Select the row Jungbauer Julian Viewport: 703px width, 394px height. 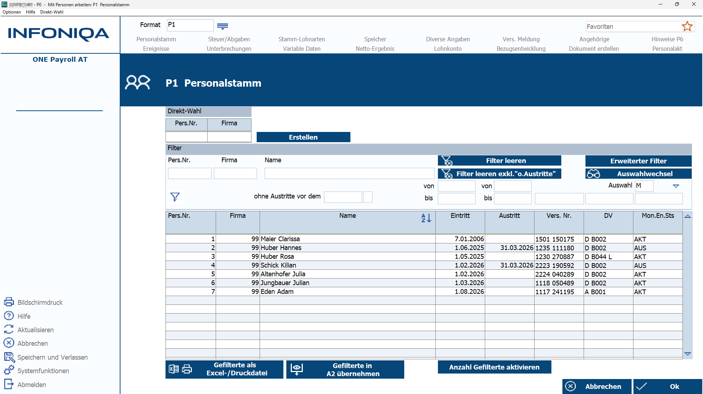click(x=424, y=283)
